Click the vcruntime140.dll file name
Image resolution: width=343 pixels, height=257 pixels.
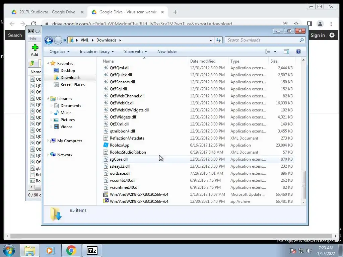pos(125,187)
